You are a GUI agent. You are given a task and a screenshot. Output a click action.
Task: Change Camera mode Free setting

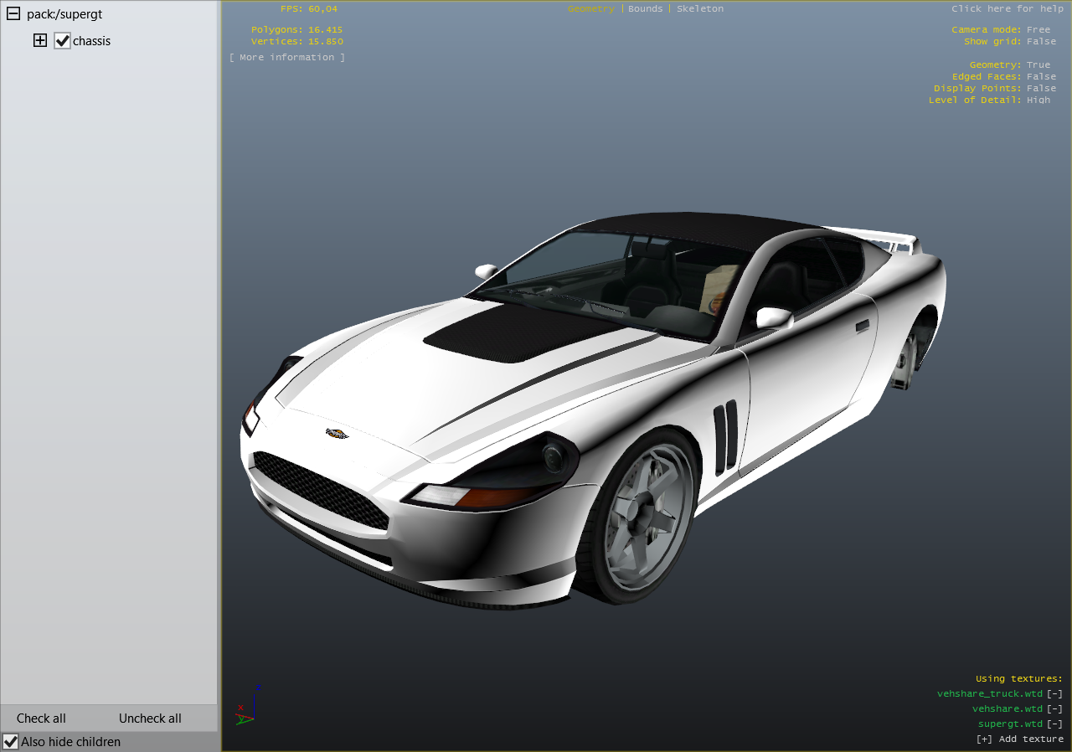pyautogui.click(x=1038, y=29)
